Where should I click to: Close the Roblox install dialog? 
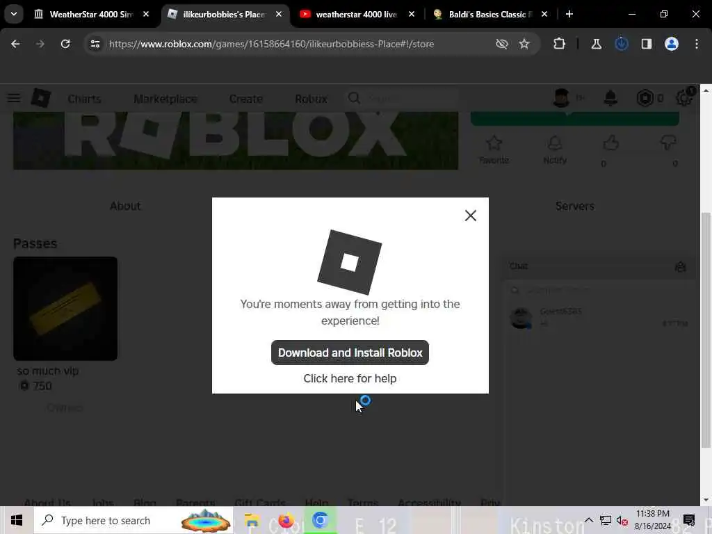point(471,216)
